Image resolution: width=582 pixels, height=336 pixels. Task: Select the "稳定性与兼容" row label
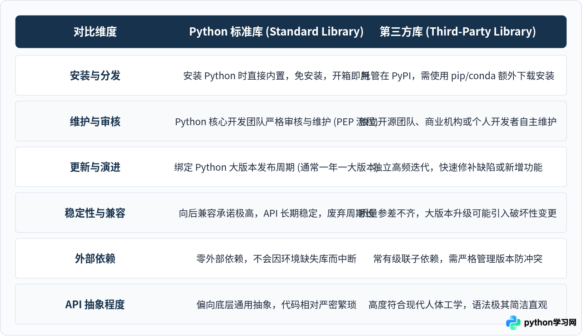click(95, 213)
